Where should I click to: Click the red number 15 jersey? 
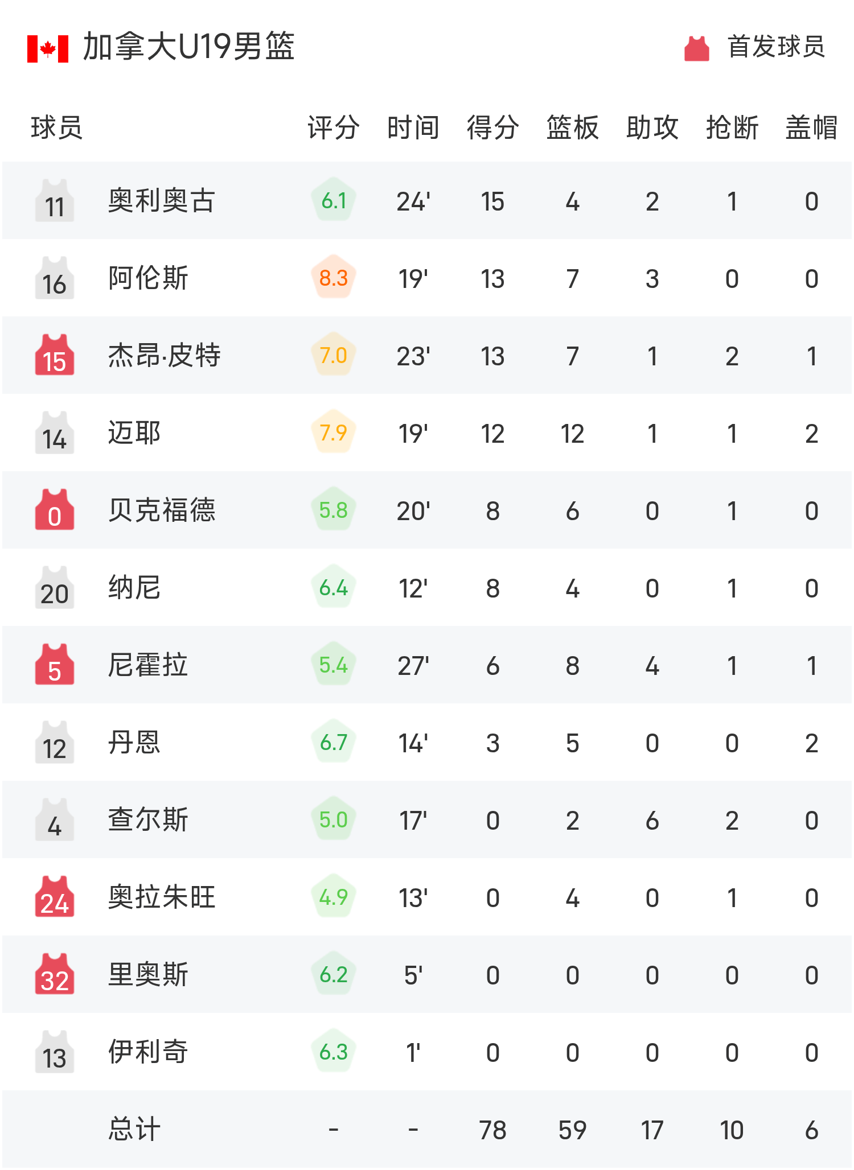click(x=55, y=356)
